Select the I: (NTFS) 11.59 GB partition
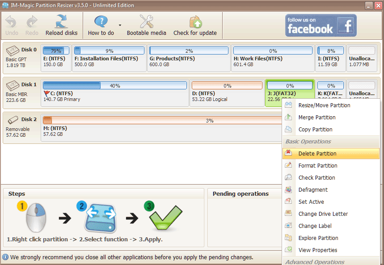The height and width of the screenshot is (265, 384). click(330, 58)
